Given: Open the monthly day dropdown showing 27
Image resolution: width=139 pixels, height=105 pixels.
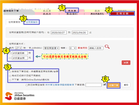Looking at the screenshot, I should 18,48.
